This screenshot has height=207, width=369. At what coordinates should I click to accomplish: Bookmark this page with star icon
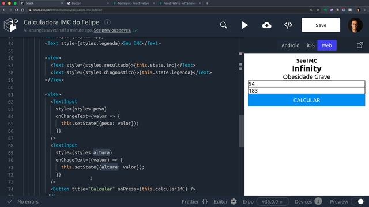coord(318,10)
